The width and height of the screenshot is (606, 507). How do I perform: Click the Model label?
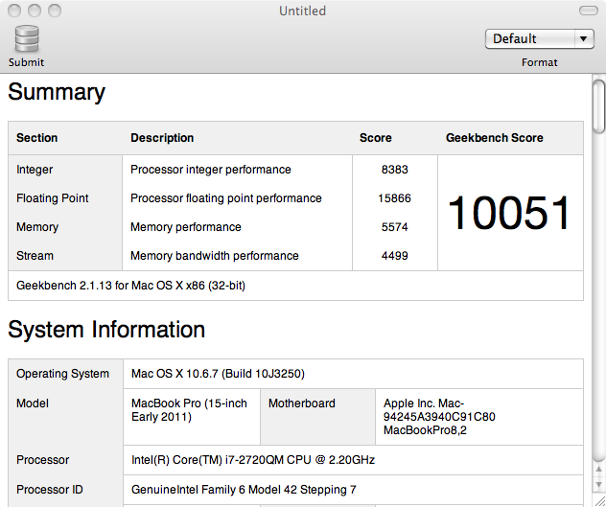pyautogui.click(x=33, y=403)
